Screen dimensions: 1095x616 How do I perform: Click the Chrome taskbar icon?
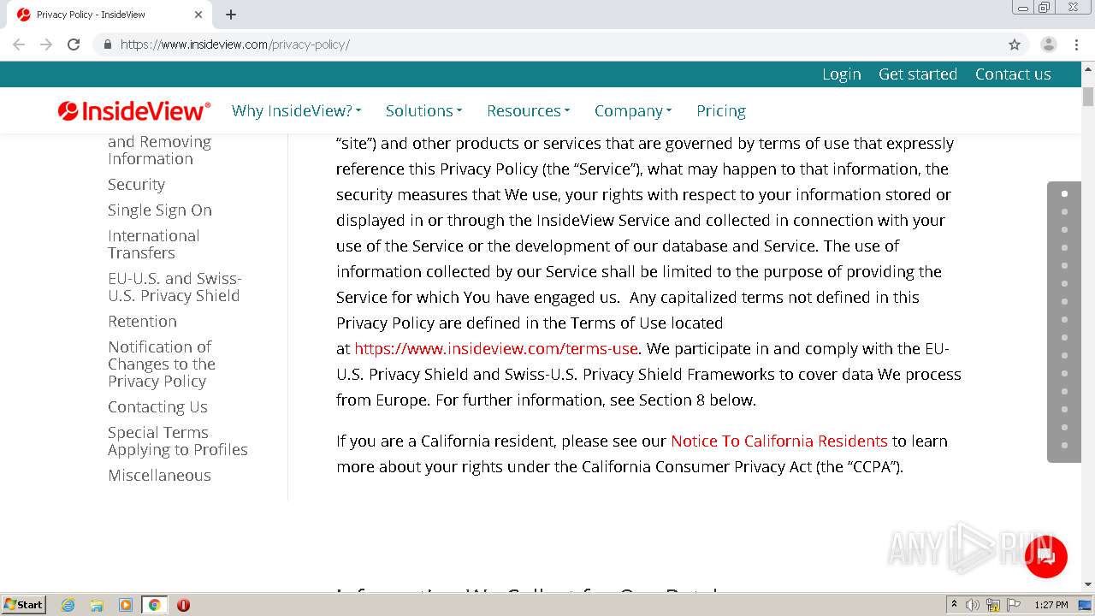coord(155,605)
